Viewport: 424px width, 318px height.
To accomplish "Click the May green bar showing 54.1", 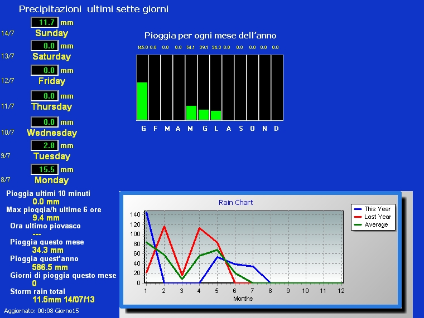I will (191, 113).
